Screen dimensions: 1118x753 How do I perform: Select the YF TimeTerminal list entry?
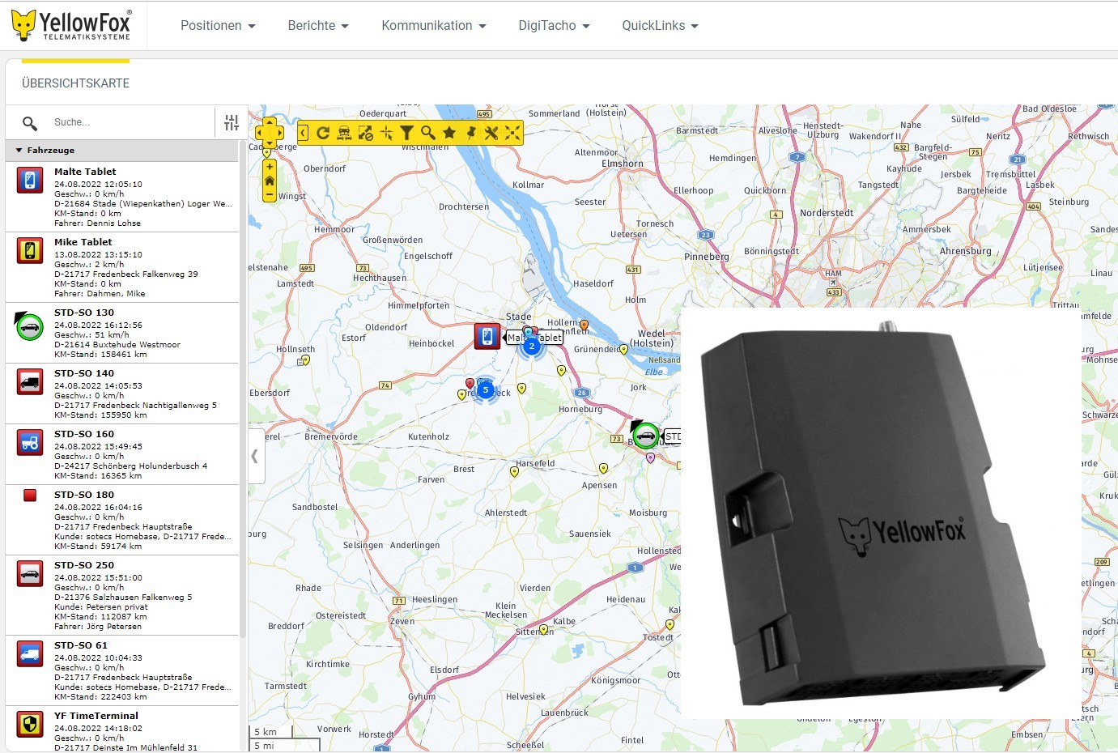(x=122, y=730)
